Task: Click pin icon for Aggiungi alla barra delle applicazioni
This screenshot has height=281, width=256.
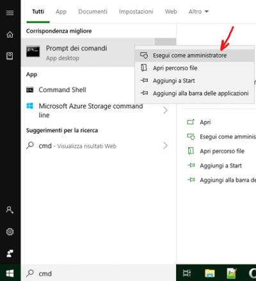Action: [x=144, y=93]
